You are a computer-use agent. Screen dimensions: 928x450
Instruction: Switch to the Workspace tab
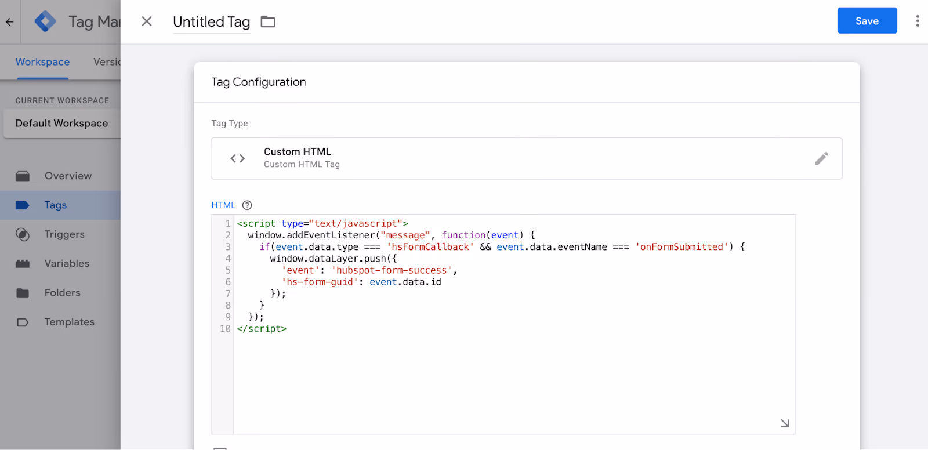42,62
